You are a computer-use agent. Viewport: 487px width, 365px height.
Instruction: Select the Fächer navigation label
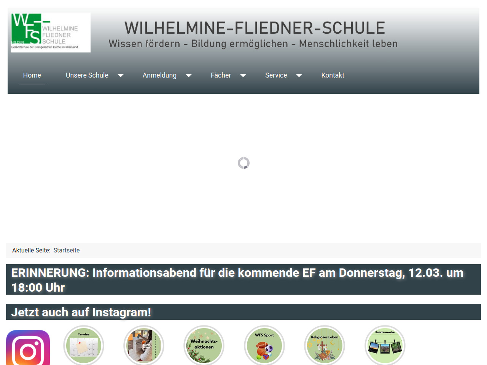click(x=221, y=75)
